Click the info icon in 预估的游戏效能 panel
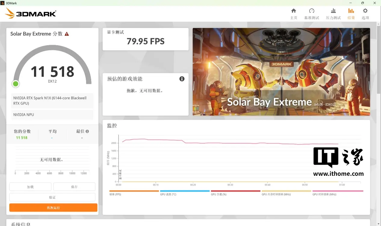Viewport: 381px width, 226px height. pyautogui.click(x=182, y=79)
